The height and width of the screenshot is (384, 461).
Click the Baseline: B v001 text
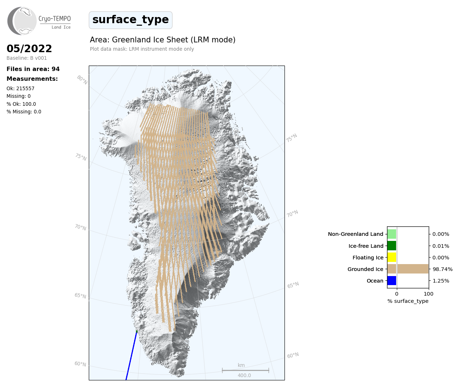point(26,58)
